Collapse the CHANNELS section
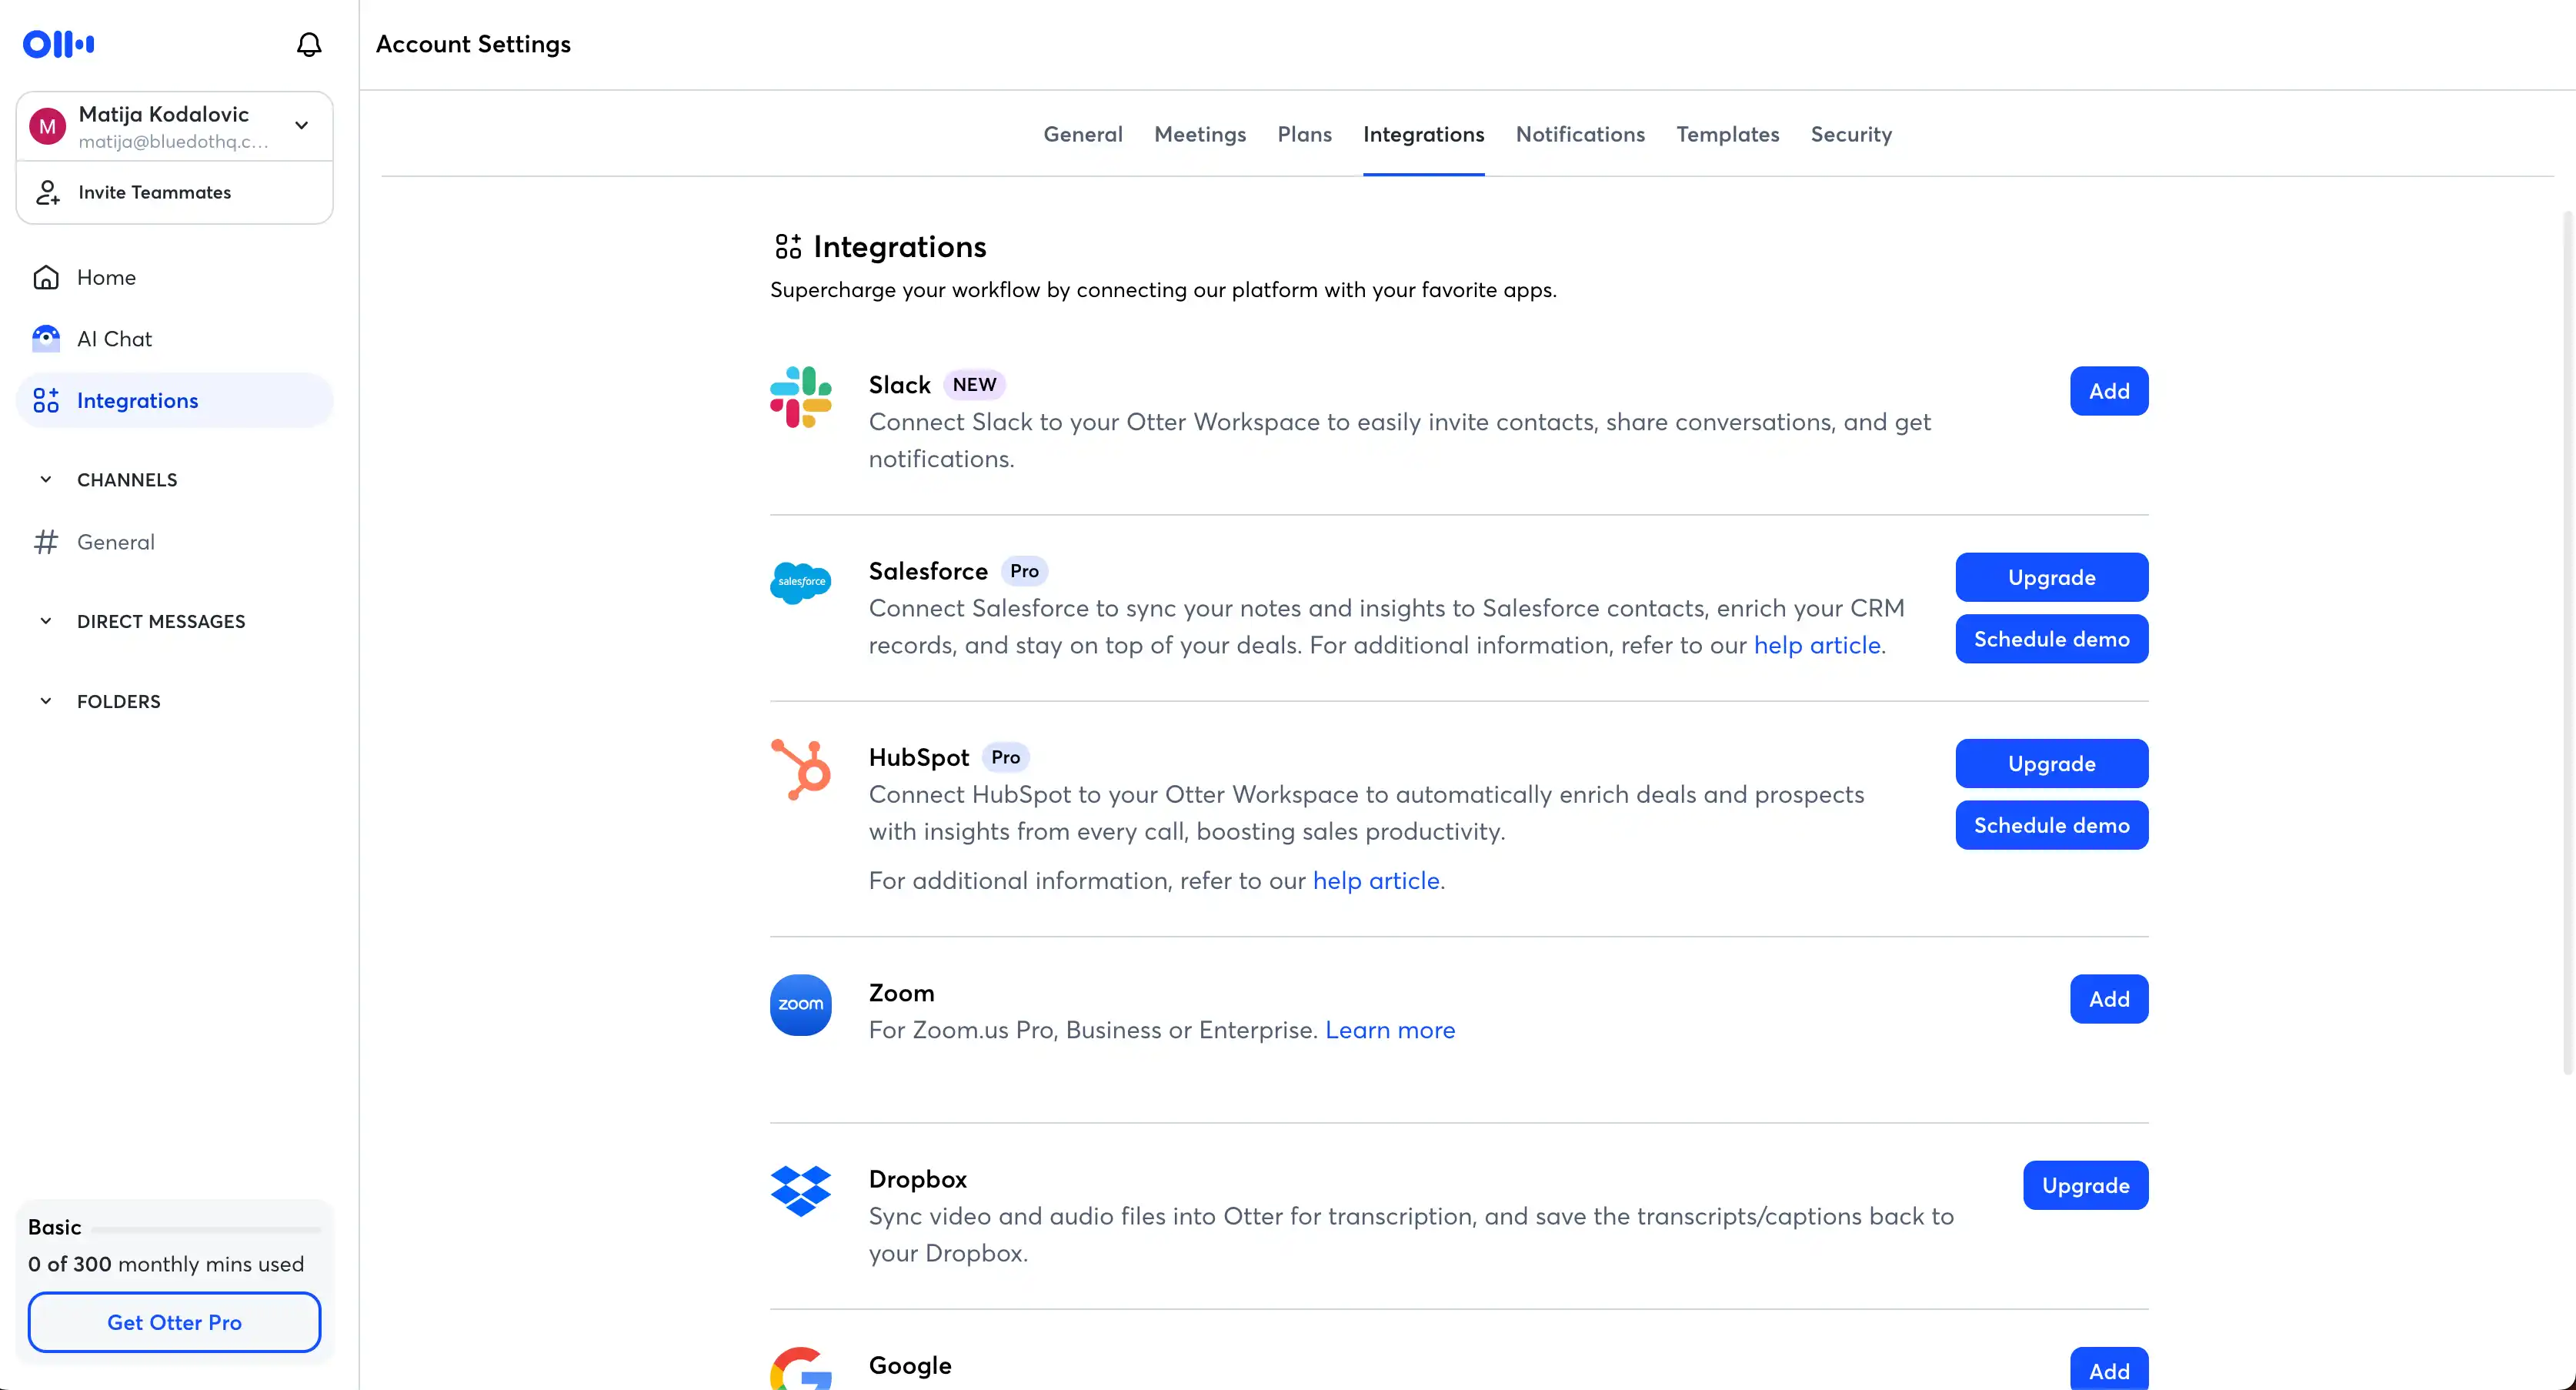The image size is (2576, 1390). tap(45, 479)
